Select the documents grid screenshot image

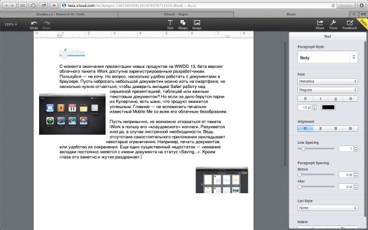222,180
